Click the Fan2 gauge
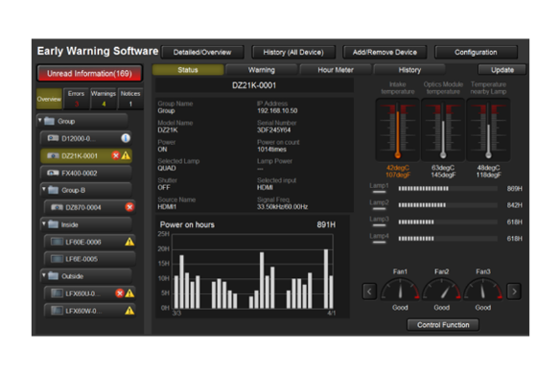Viewport: 560px width, 374px height. (441, 289)
